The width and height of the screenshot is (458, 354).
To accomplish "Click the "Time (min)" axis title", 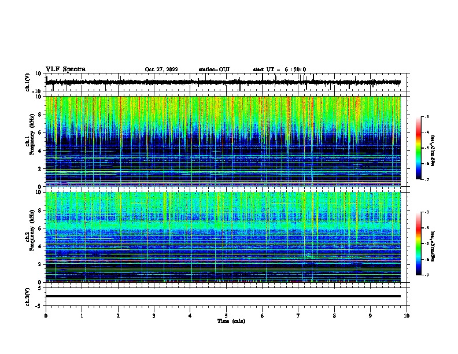I will 231,321.
